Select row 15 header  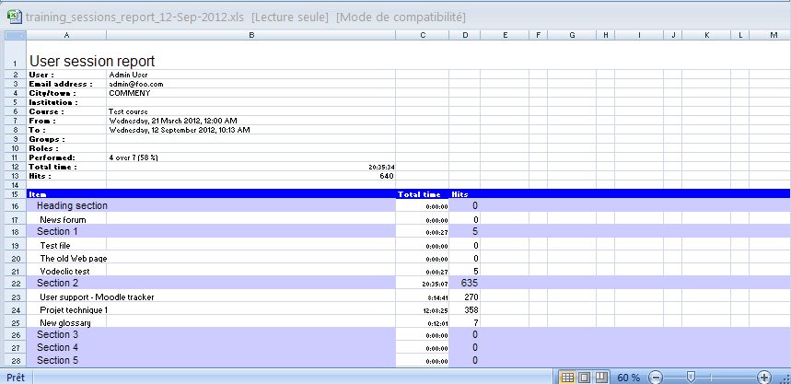[x=15, y=193]
